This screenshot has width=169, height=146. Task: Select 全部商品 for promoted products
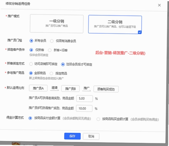coord(31,73)
